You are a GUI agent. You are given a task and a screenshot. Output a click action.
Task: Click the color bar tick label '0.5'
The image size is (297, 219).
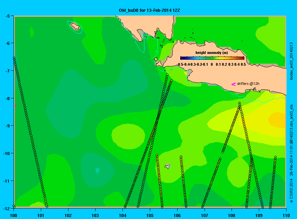243,64
